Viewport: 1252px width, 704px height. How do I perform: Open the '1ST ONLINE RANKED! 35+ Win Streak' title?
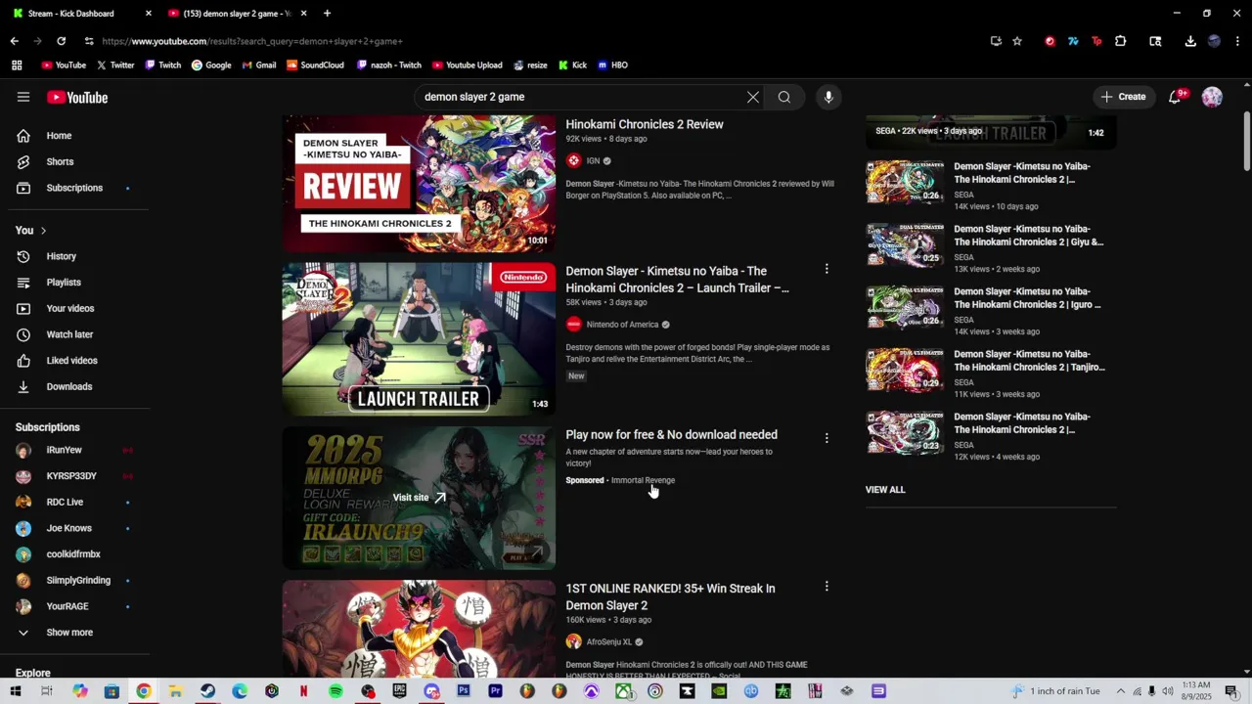tap(670, 596)
